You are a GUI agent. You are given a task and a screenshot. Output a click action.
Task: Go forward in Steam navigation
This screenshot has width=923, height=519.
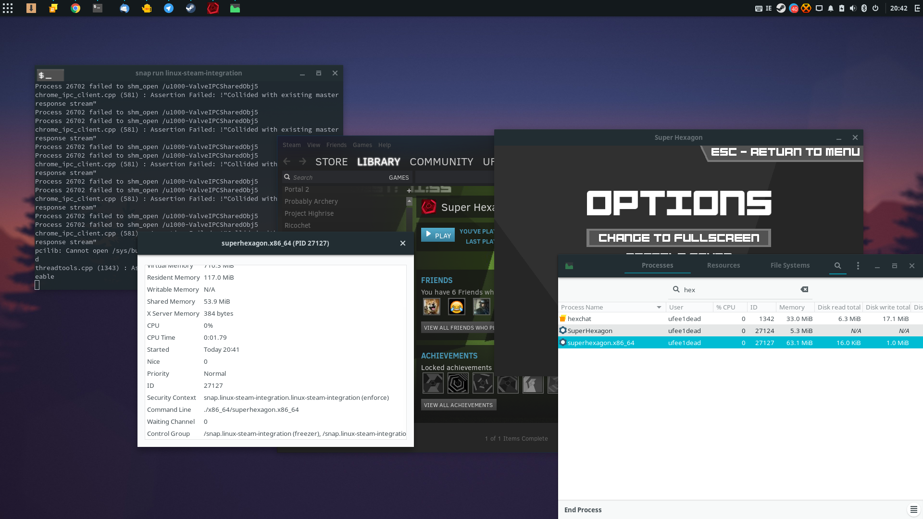point(302,161)
